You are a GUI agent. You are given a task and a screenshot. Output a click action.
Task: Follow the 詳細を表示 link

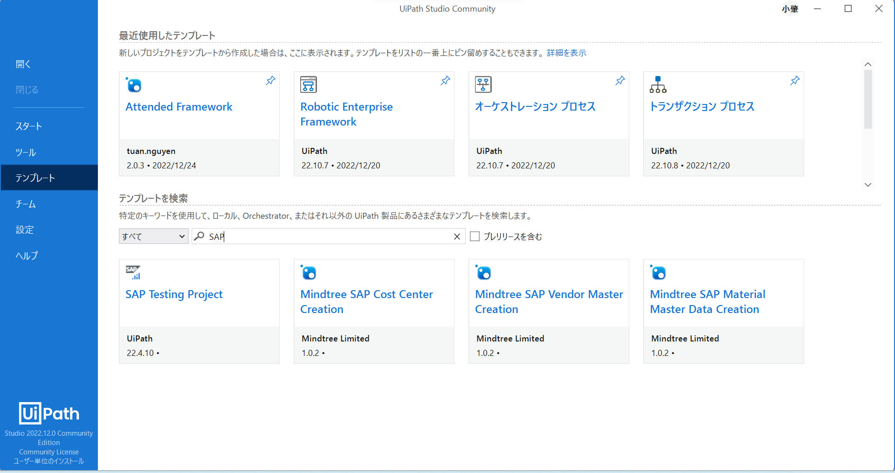point(566,53)
